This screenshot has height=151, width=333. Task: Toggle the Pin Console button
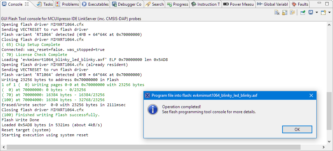pos(303,13)
